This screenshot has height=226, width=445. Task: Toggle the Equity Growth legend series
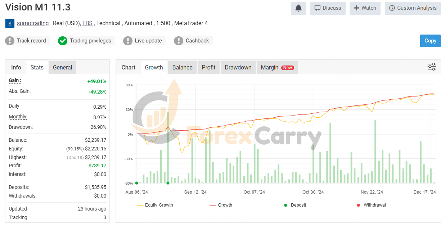click(x=155, y=205)
